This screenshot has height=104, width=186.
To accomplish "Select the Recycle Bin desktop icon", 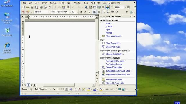I will coord(7,32).
